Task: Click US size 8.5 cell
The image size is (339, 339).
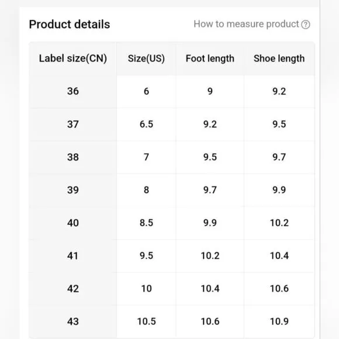Action: click(146, 223)
